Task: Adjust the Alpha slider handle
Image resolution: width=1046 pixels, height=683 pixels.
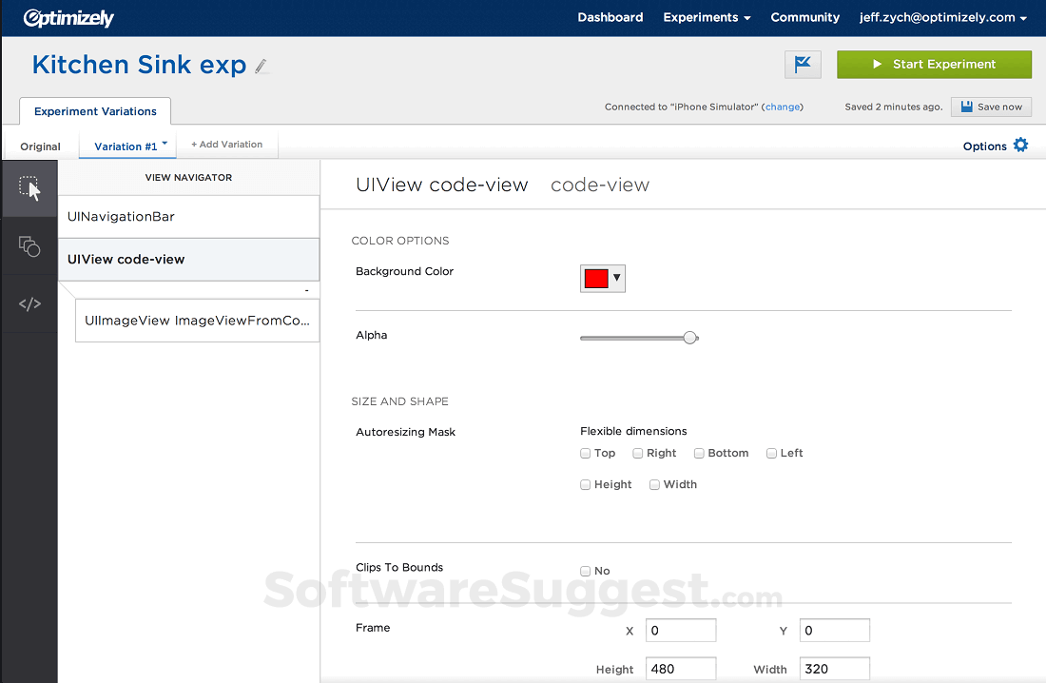Action: pyautogui.click(x=690, y=337)
